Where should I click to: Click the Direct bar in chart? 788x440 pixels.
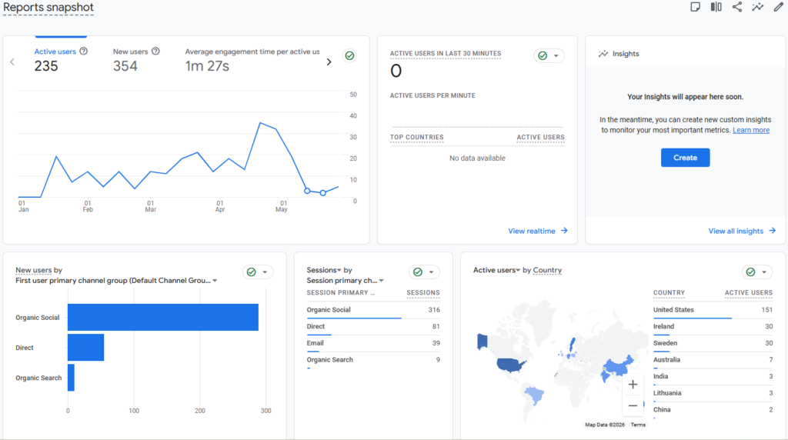tap(86, 347)
